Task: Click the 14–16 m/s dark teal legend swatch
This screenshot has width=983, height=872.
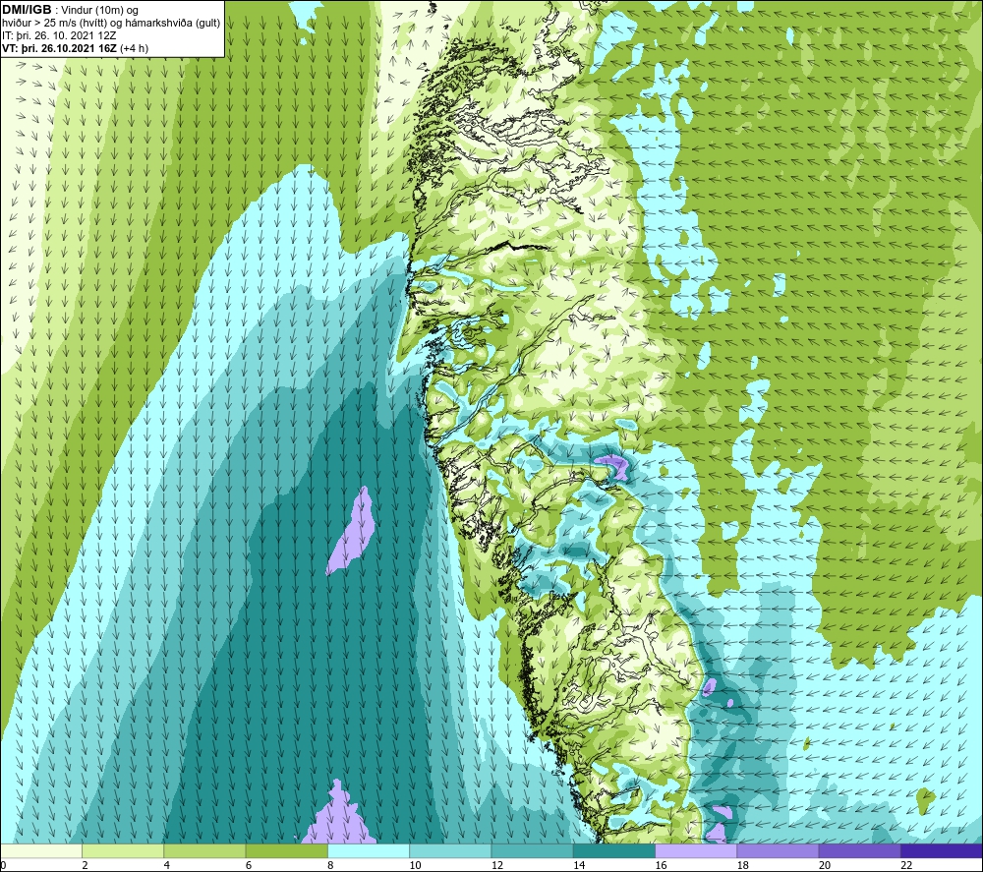Action: click(x=614, y=850)
